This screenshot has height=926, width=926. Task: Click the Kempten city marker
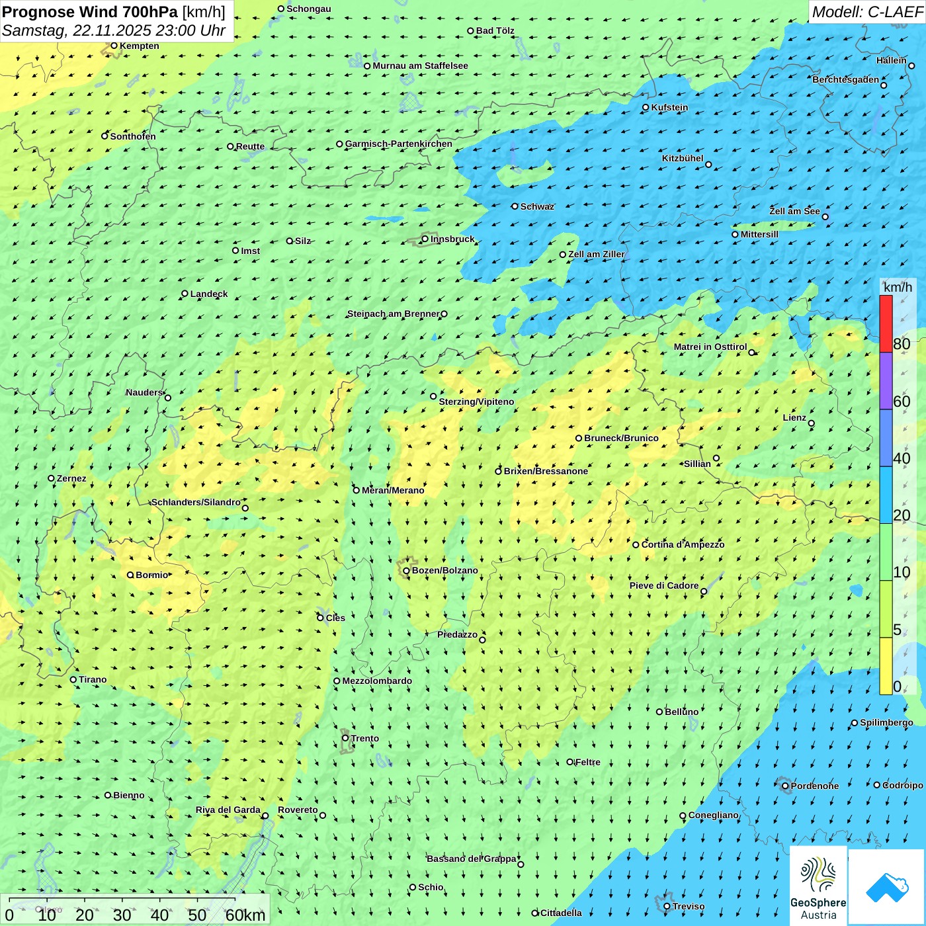[x=114, y=46]
